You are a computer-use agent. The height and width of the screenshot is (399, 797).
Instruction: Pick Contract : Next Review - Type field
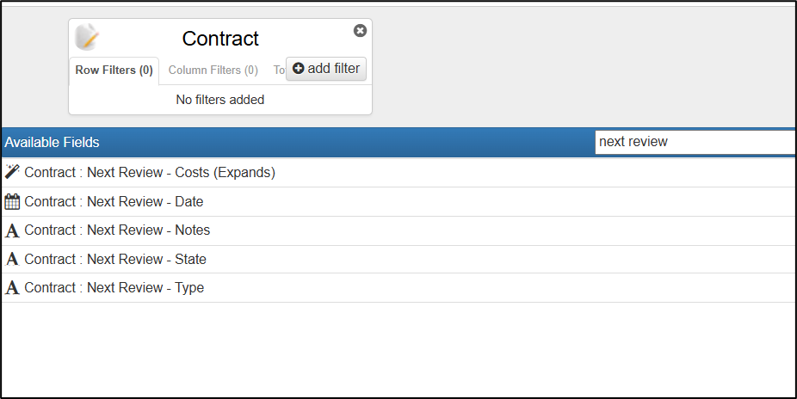click(x=398, y=288)
